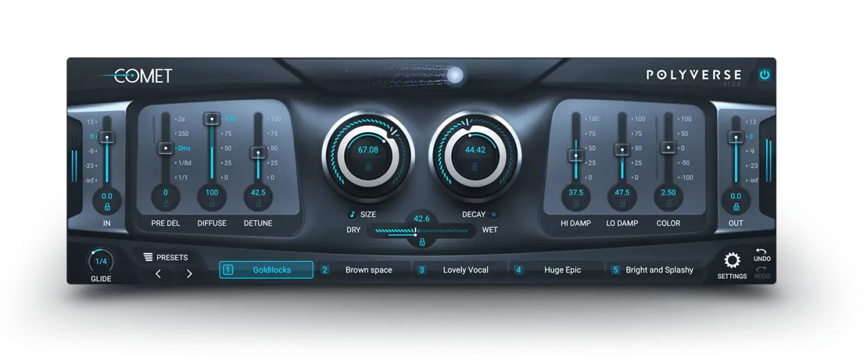
Task: Go to next preset arrow
Action: [189, 273]
